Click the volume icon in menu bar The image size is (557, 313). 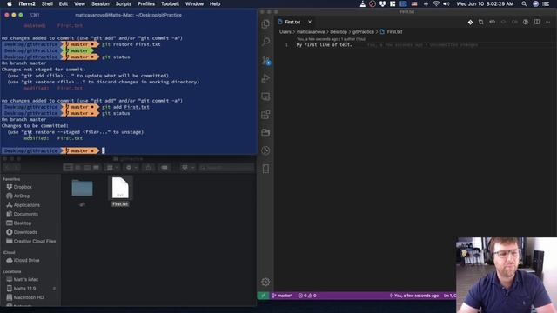coord(446,3)
